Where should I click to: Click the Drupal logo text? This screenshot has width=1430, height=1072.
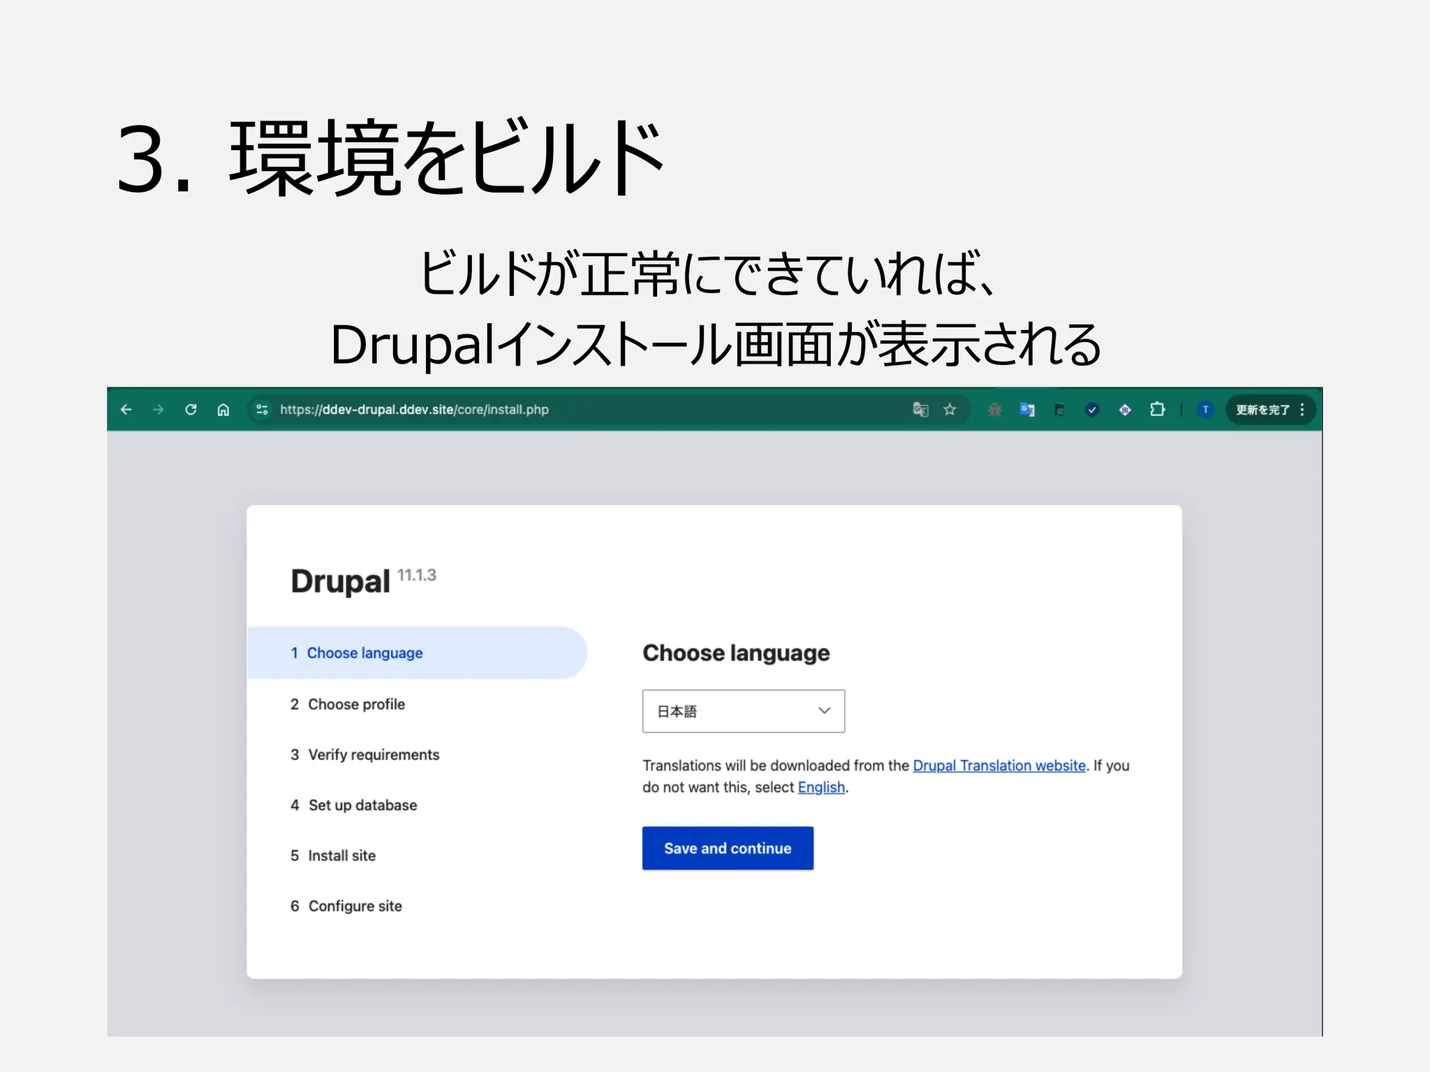[x=340, y=581]
